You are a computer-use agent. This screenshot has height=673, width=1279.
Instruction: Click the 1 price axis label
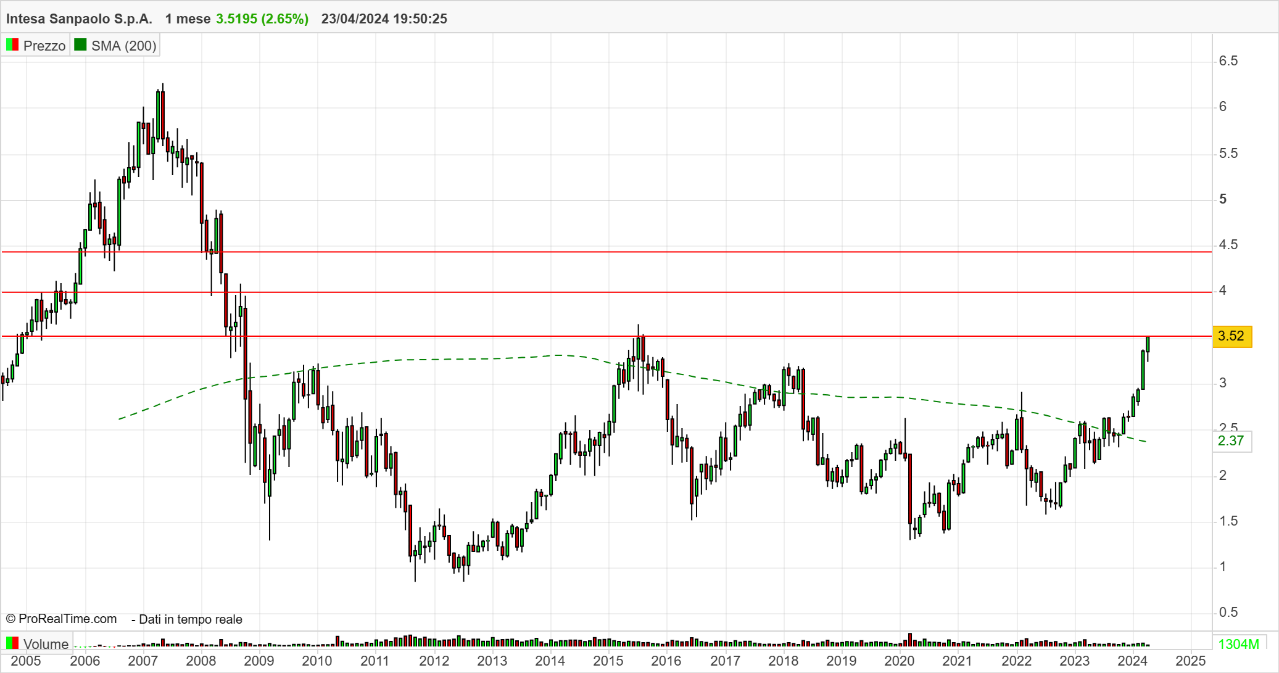point(1223,567)
